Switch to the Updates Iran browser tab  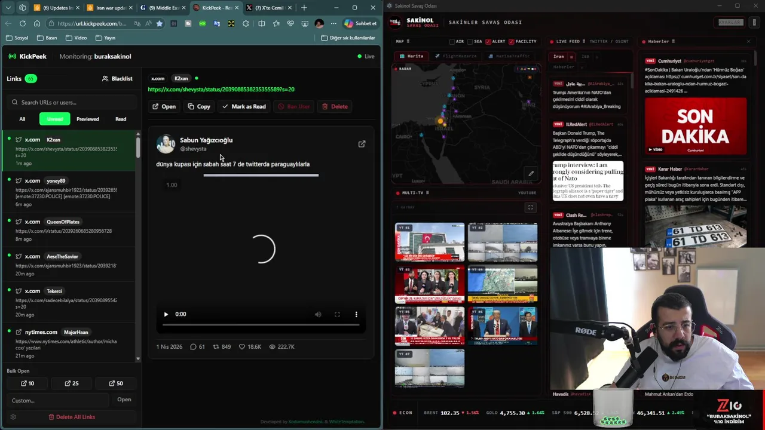[56, 8]
